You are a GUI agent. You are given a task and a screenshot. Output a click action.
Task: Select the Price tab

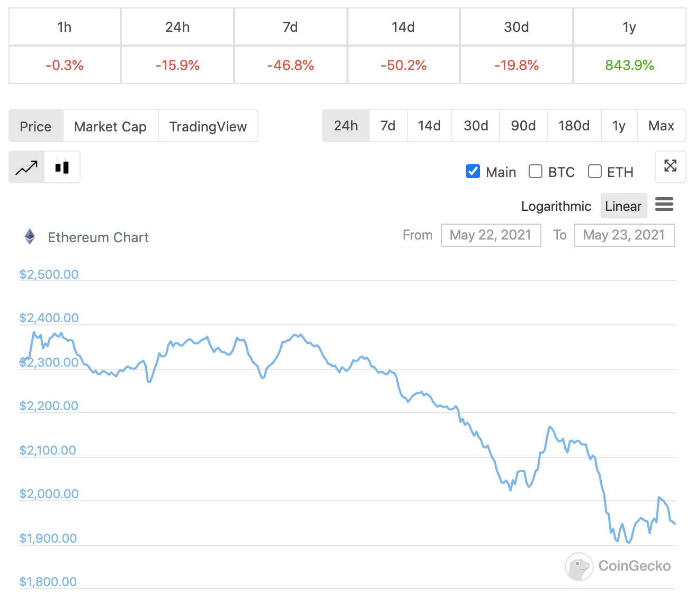pos(35,126)
